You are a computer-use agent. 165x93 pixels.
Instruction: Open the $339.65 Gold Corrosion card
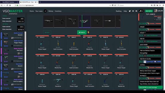(x=121, y=43)
